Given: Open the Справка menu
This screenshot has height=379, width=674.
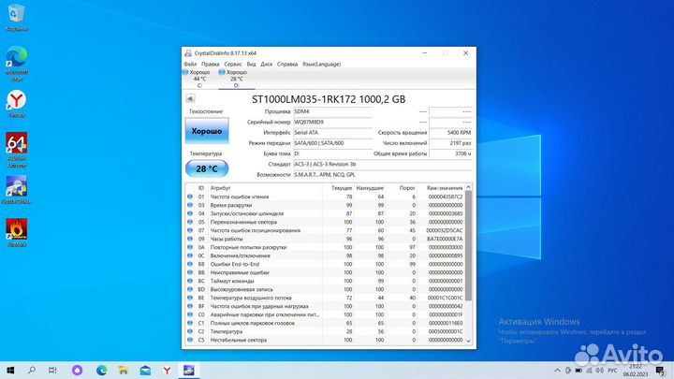Looking at the screenshot, I should click(288, 64).
